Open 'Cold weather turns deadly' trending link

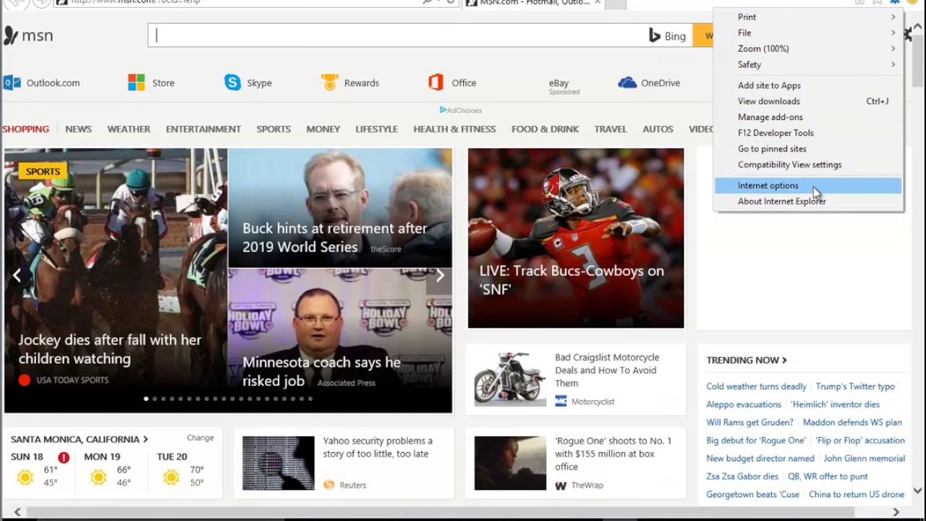click(x=756, y=386)
